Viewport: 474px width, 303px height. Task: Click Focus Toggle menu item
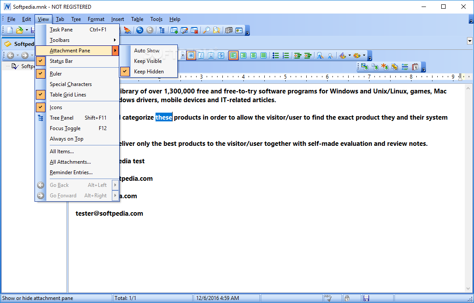[x=77, y=128]
